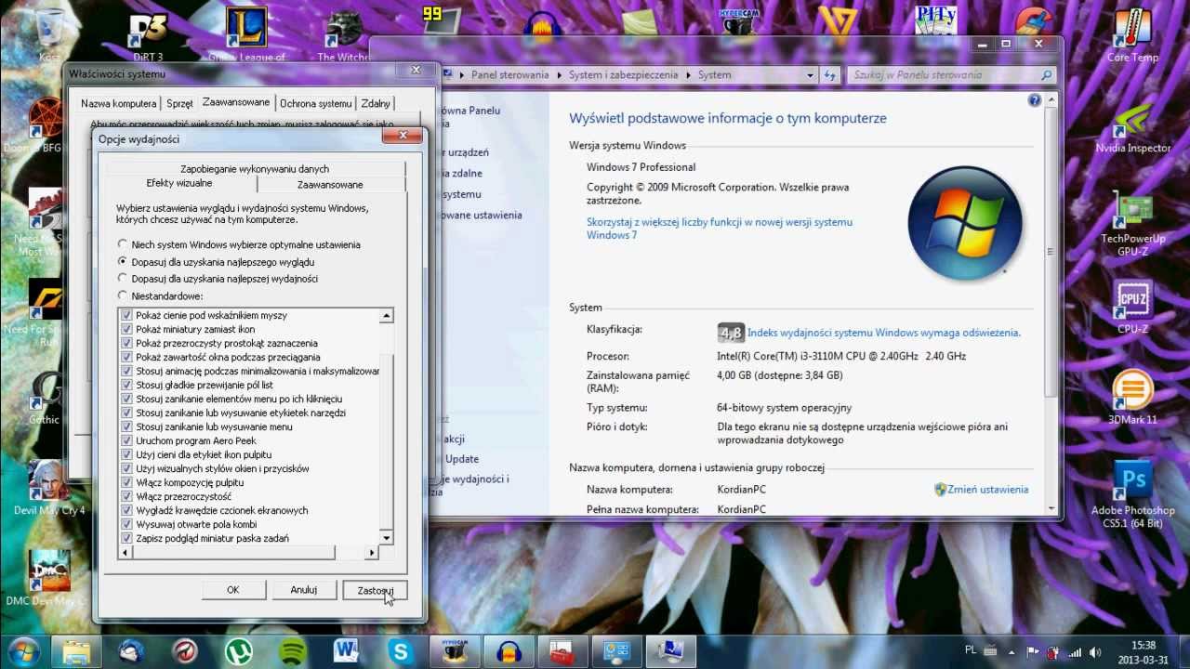Screen dimensions: 1190x669
Task: Uncheck 'Stosuj gładkie przewijanie pól list'
Action: pyautogui.click(x=127, y=385)
